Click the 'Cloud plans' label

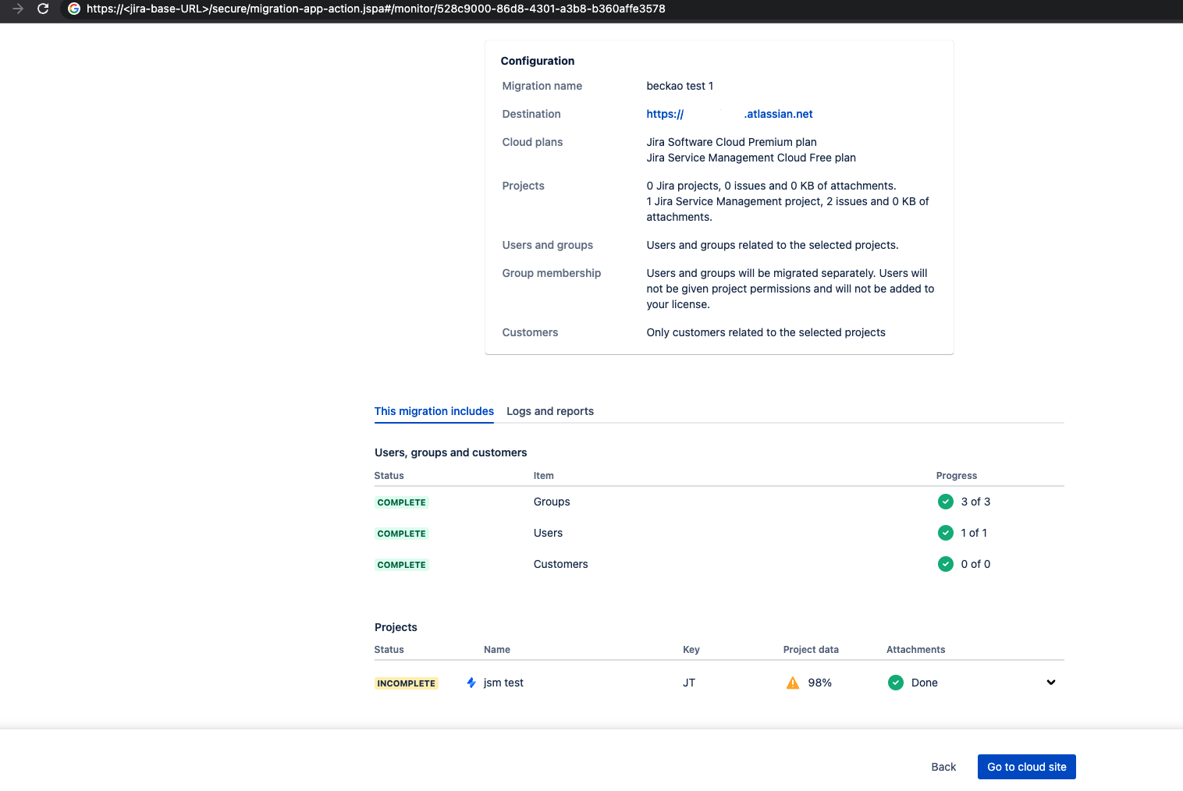point(532,142)
